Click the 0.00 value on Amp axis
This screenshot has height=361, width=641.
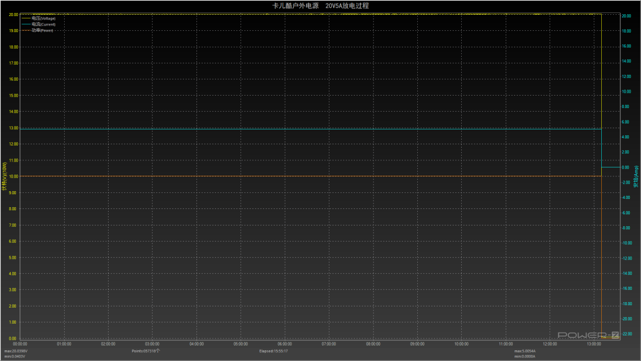626,167
